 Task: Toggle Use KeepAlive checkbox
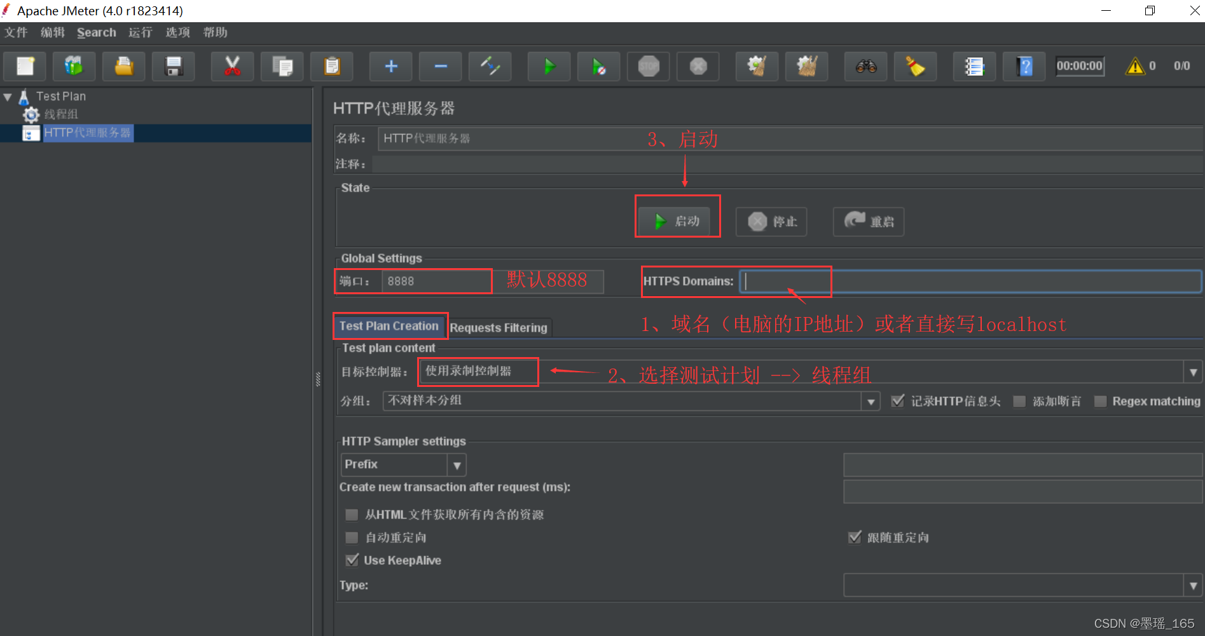click(352, 560)
